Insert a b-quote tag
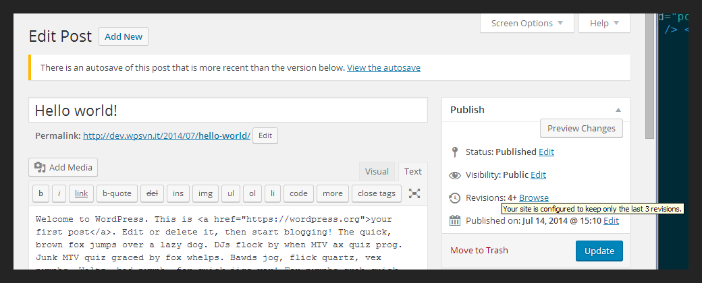 pyautogui.click(x=117, y=193)
